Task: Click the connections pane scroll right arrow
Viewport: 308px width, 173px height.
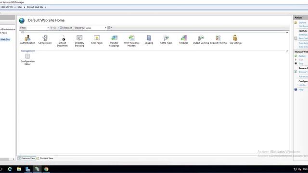Action: [x=13, y=159]
